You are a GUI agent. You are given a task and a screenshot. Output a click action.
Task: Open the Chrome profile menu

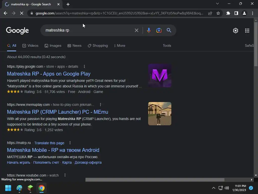(x=244, y=13)
